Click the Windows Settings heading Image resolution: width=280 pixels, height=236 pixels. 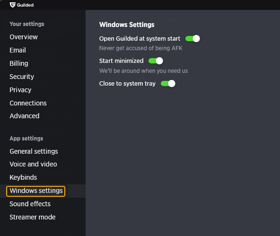tap(127, 25)
